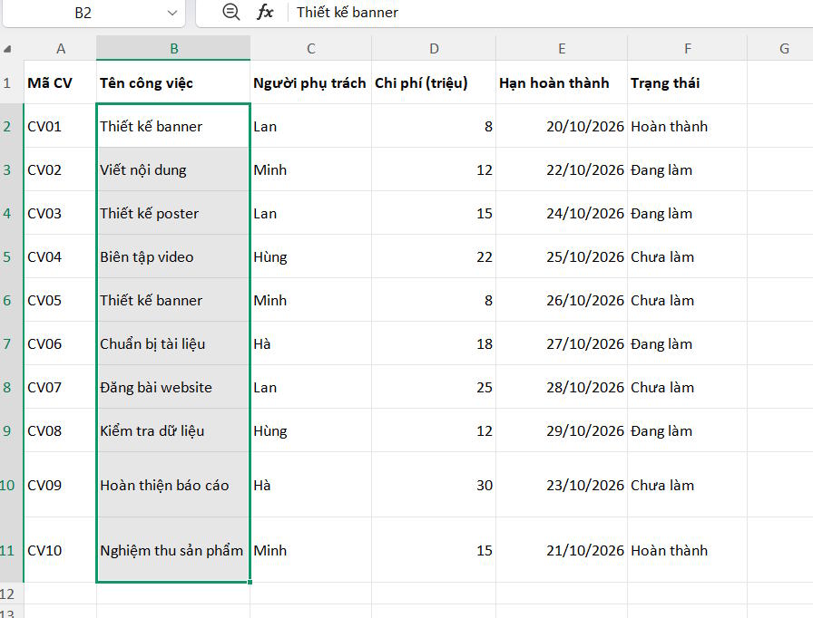Screen dimensions: 813x618
Task: Click the date cell 25/10/2026
Action: [562, 256]
